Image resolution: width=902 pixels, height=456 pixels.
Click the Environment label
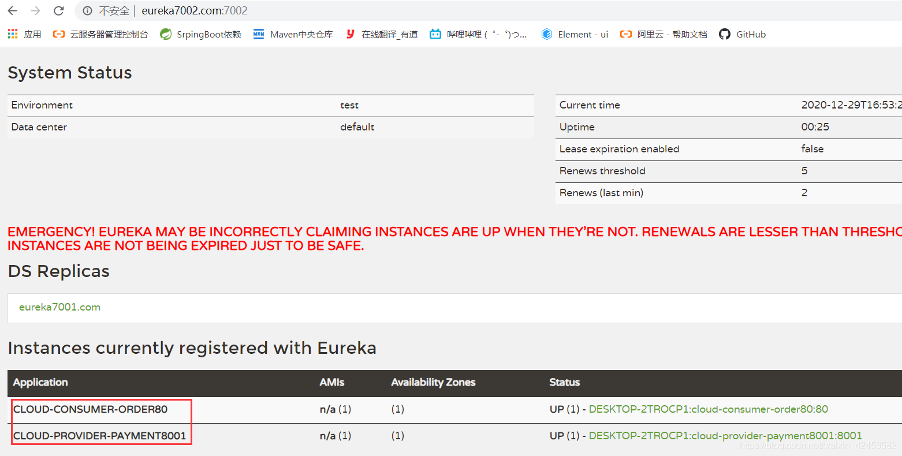42,105
